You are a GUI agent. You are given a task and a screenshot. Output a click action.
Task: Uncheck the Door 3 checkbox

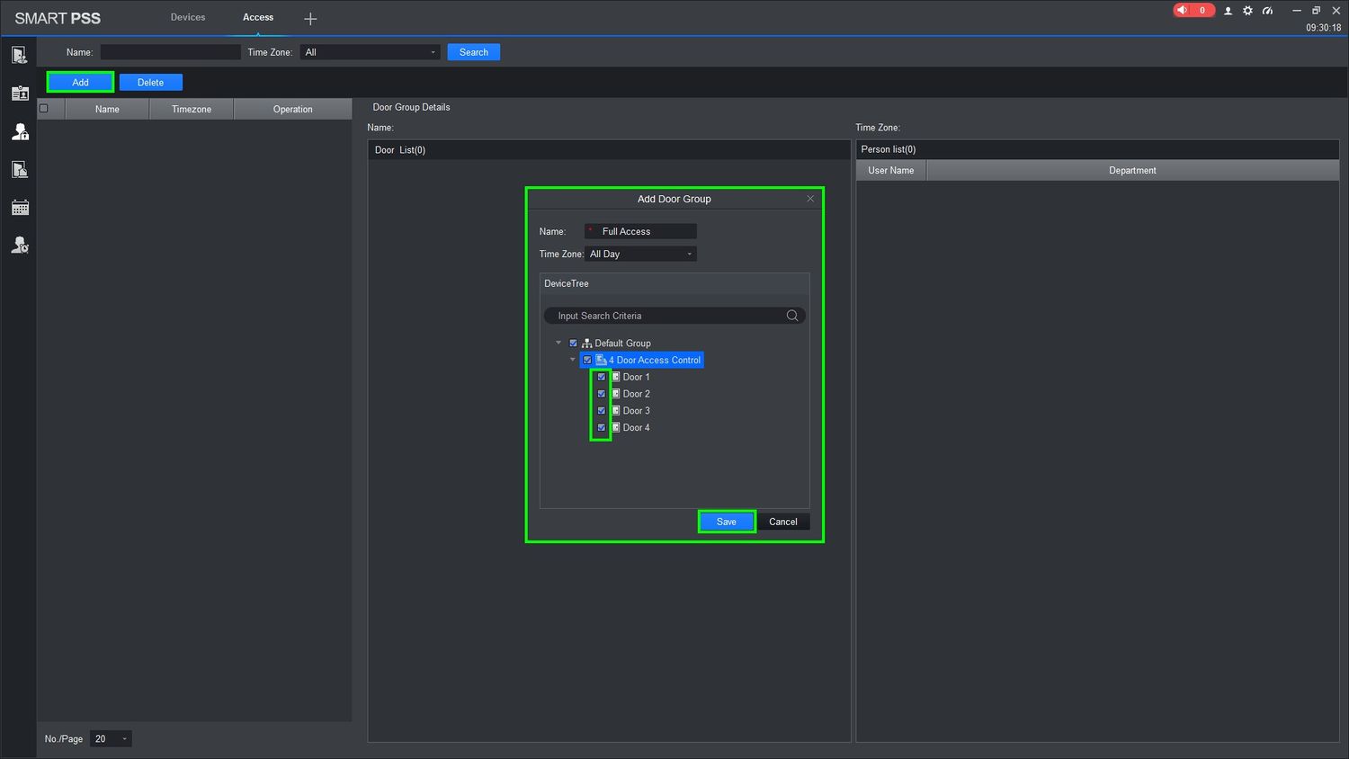[602, 411]
